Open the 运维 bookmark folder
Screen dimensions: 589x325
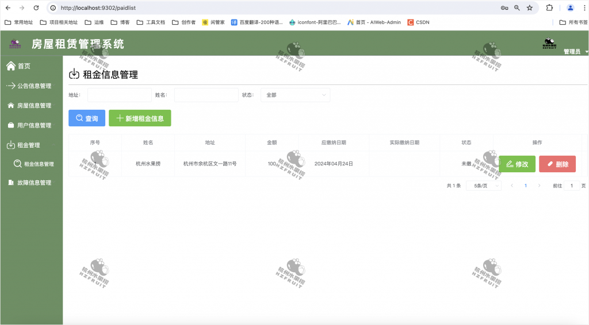(x=94, y=22)
